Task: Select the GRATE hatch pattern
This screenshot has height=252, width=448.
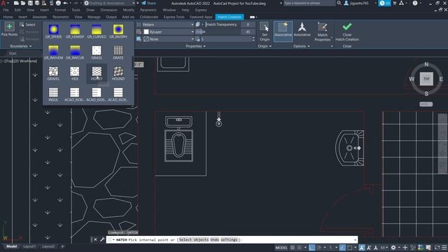Action: (118, 52)
